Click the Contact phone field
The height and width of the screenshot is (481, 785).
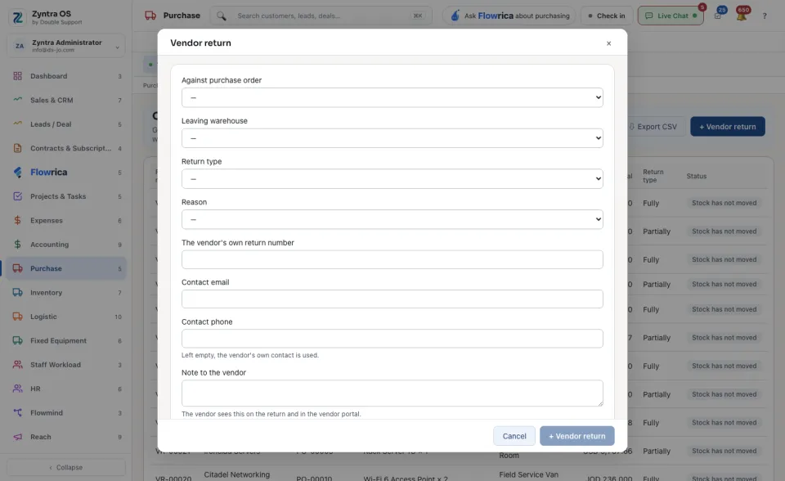pos(392,339)
